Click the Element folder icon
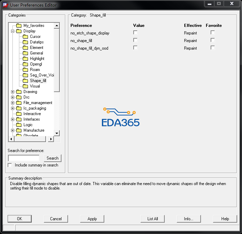This screenshot has height=234, width=242. coord(25,48)
